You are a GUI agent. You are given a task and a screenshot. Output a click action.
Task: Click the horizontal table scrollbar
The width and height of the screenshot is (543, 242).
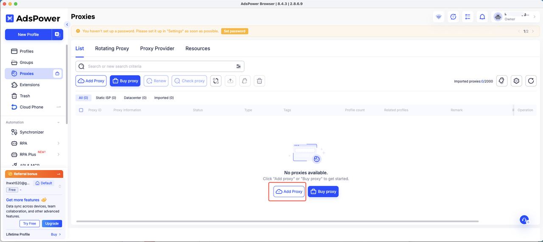pyautogui.click(x=277, y=221)
